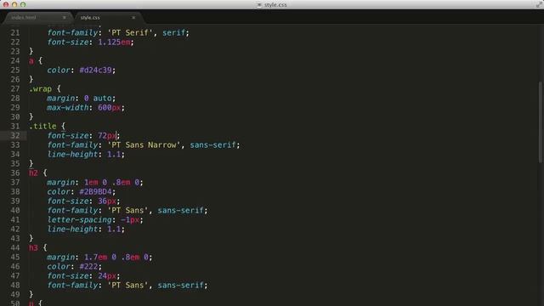Click gutter line number 24

[15, 60]
